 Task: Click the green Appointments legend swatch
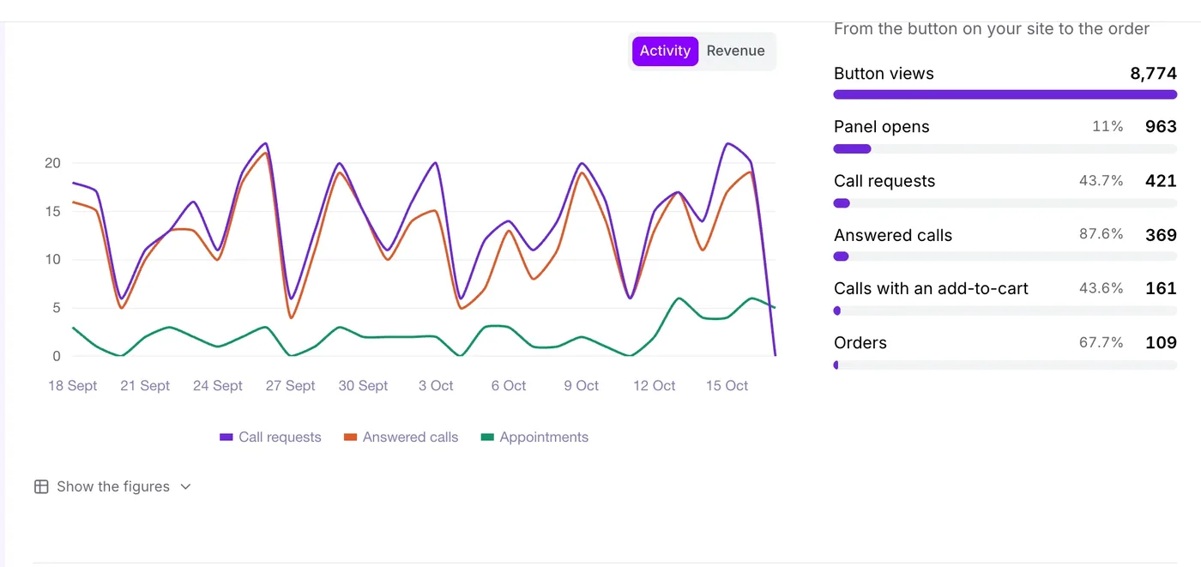coord(487,437)
